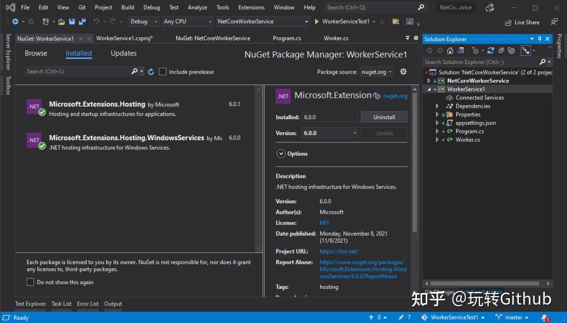Unpin the Solution Explorer panel
Viewport: 567px width, 323px height.
tap(539, 39)
